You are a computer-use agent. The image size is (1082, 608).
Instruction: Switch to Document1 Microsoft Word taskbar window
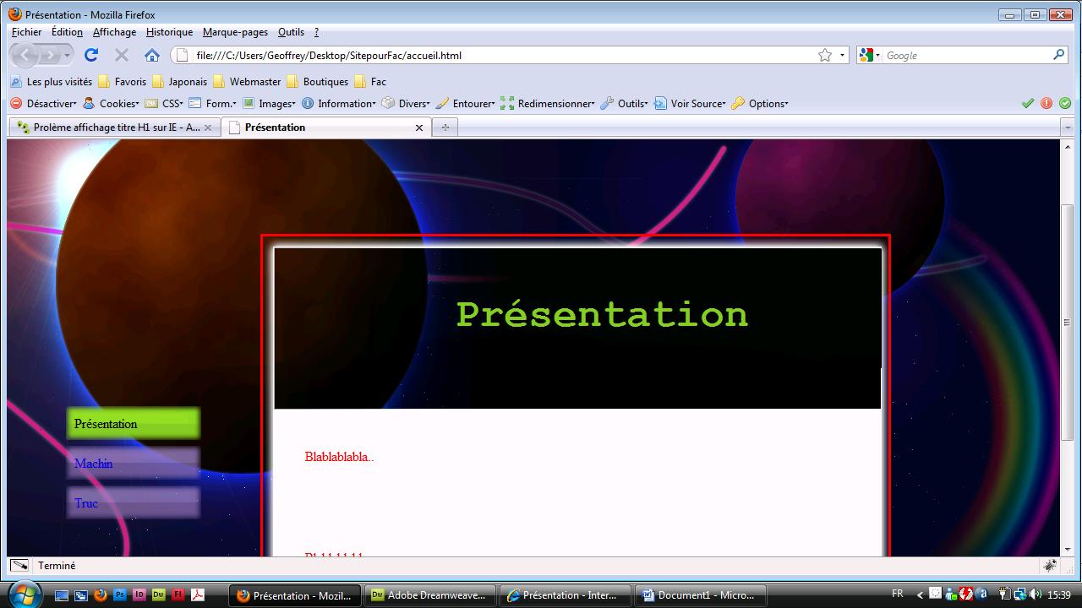point(701,595)
